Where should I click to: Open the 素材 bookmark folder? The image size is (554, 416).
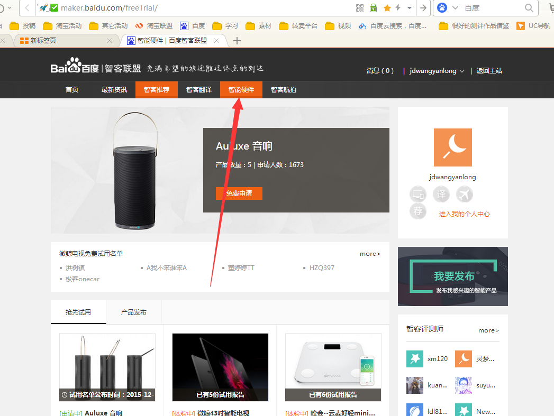pyautogui.click(x=258, y=26)
